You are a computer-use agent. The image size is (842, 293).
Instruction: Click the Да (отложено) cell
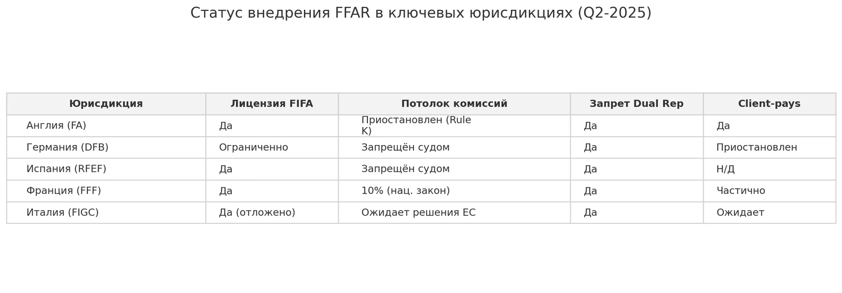257,213
